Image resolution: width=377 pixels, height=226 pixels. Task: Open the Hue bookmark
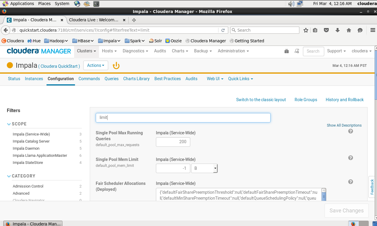point(34,41)
